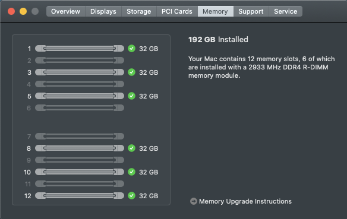Screen dimensions: 347x219
Task: Close the window with the red button
Action: click(x=11, y=11)
